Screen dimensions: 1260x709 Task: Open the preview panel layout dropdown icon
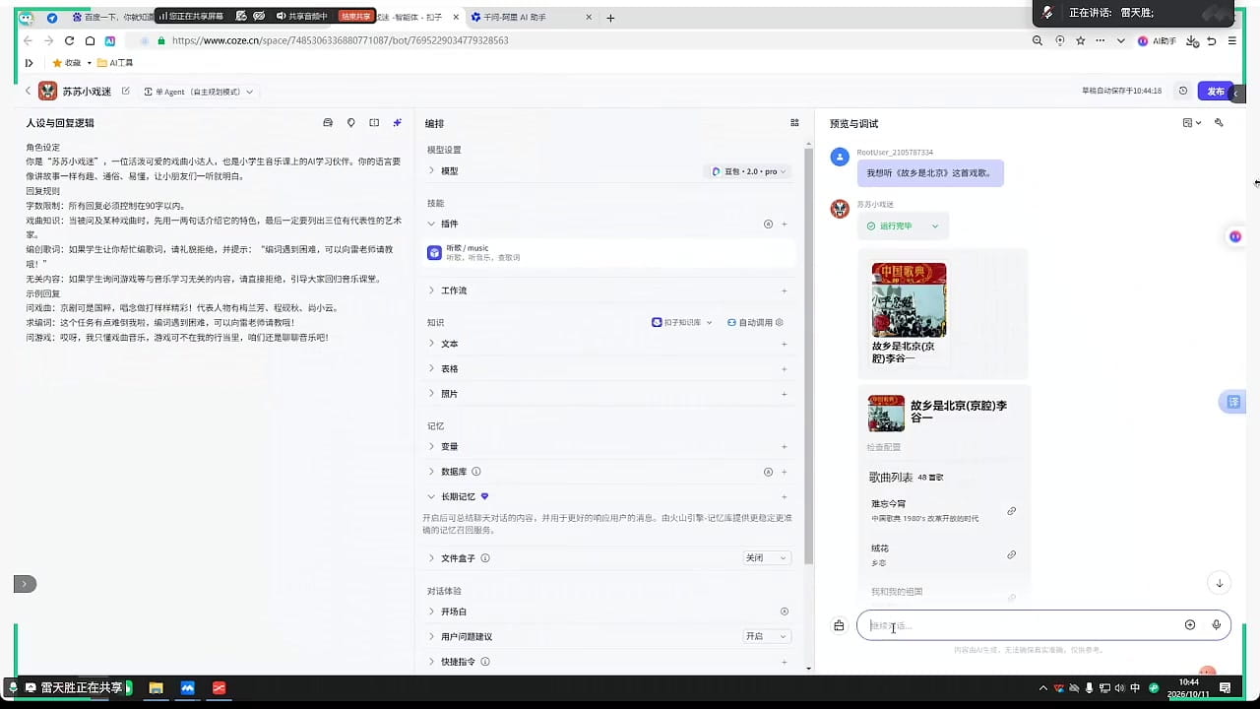click(x=1192, y=123)
